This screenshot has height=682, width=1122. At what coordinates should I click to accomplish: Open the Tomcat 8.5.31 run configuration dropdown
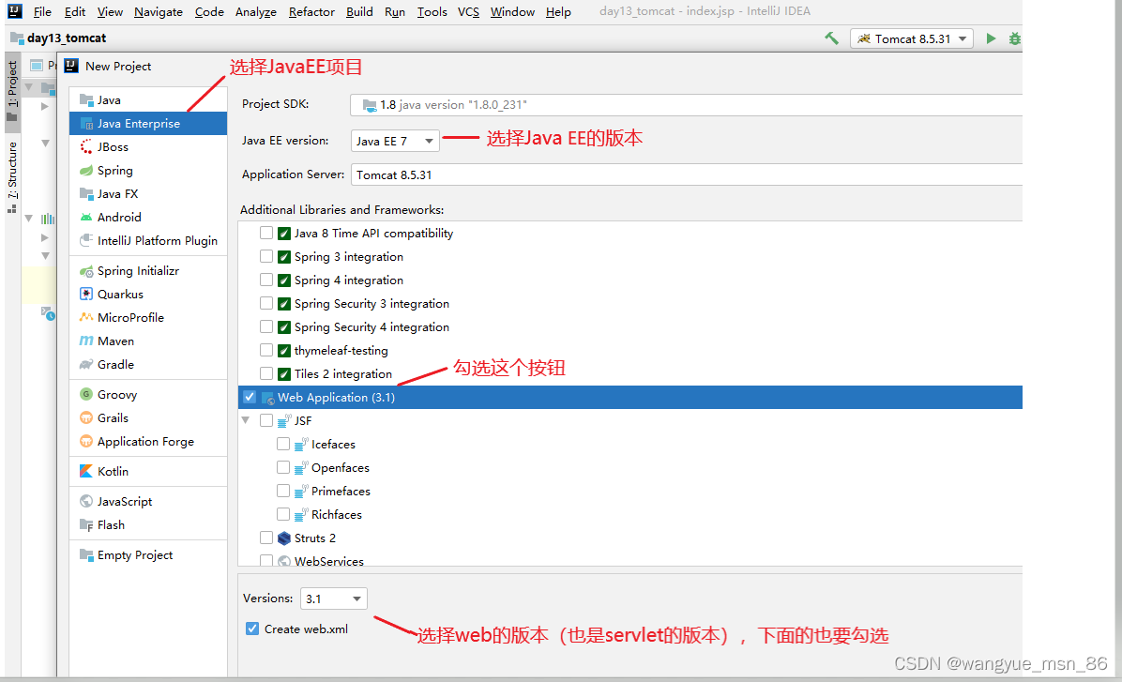point(912,38)
